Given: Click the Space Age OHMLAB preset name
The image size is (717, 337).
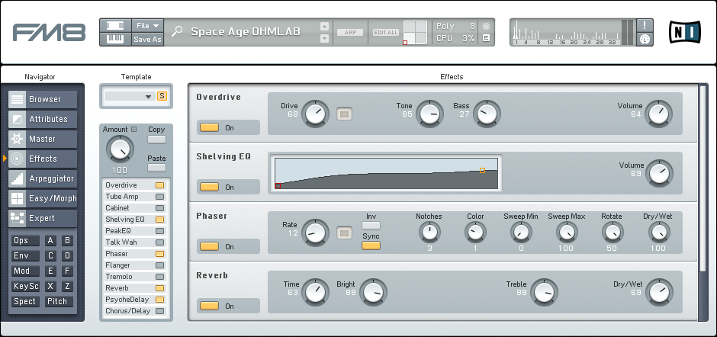Looking at the screenshot, I should point(246,31).
